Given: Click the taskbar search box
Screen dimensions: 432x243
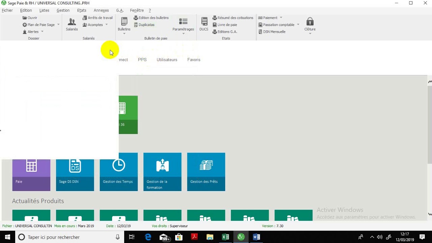Looking at the screenshot, I should (x=70, y=237).
